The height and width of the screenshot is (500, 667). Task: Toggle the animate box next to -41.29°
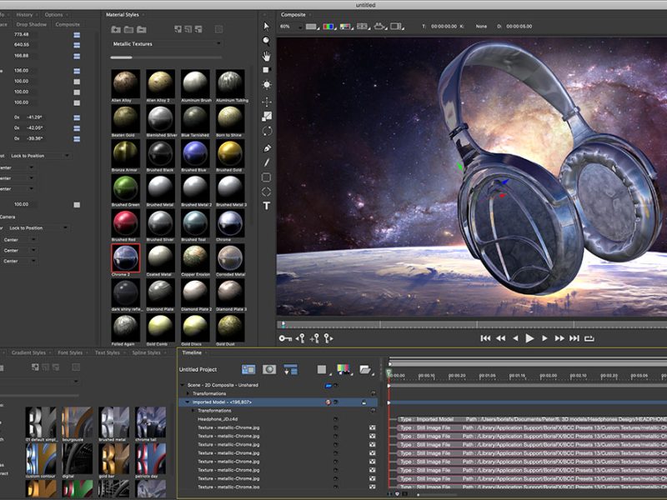tap(77, 117)
